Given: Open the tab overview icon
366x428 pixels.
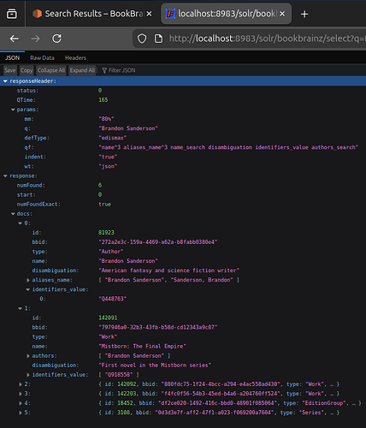Looking at the screenshot, I should [12, 14].
